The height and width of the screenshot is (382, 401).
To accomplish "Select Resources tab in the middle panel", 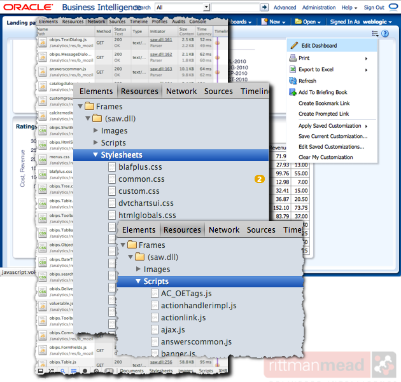I will (x=139, y=91).
